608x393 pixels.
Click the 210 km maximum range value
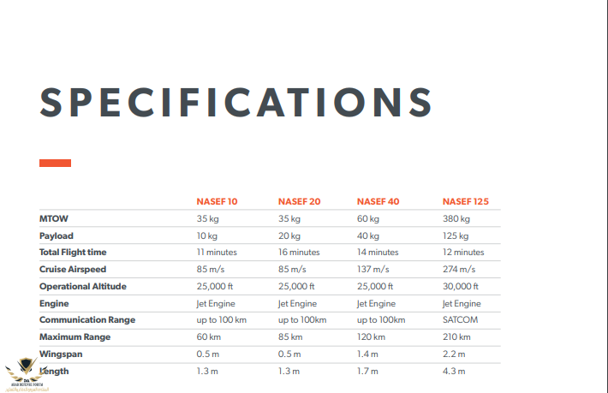coord(456,336)
